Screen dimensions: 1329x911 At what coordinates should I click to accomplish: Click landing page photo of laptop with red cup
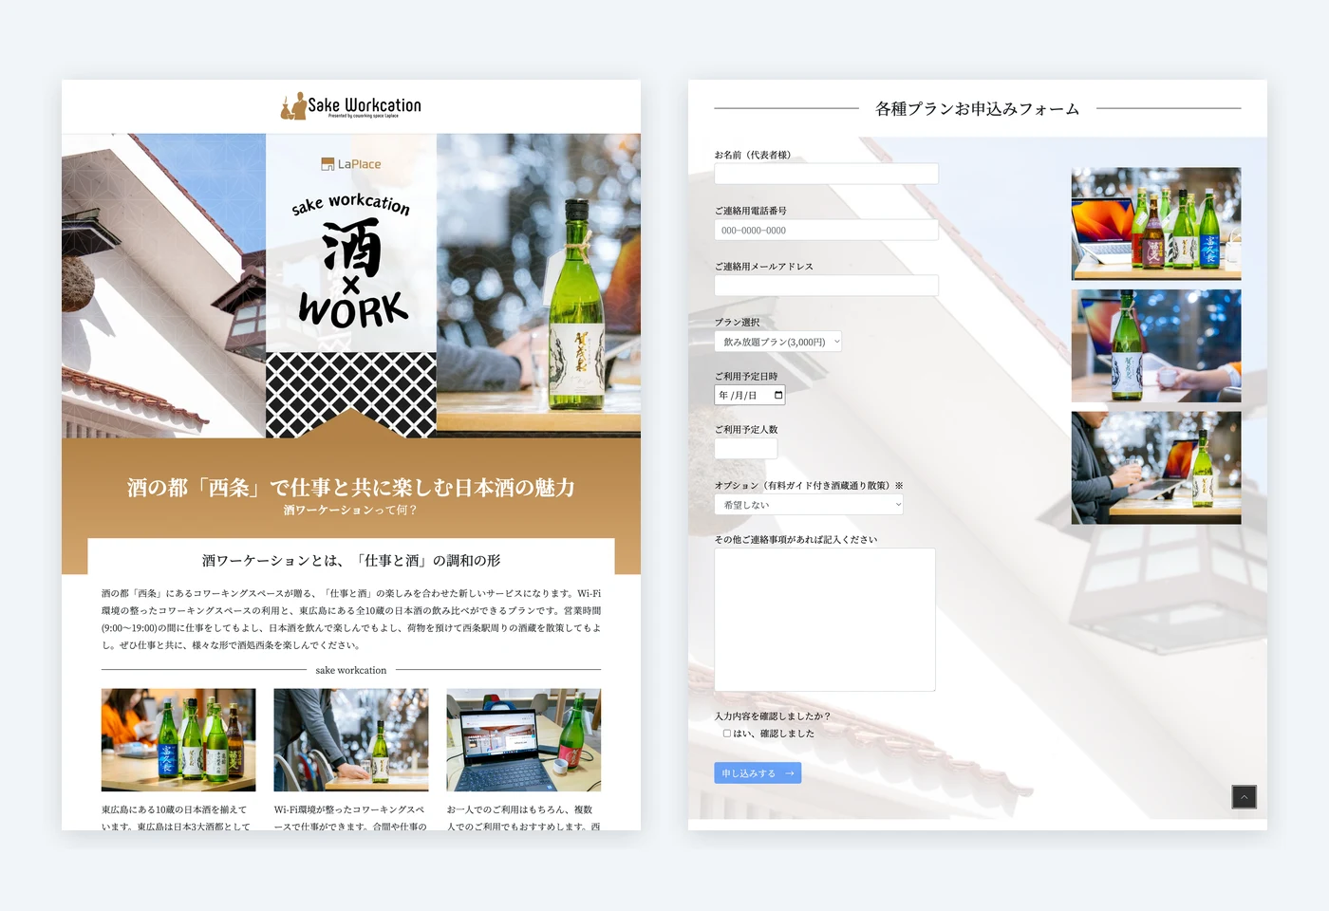[524, 740]
